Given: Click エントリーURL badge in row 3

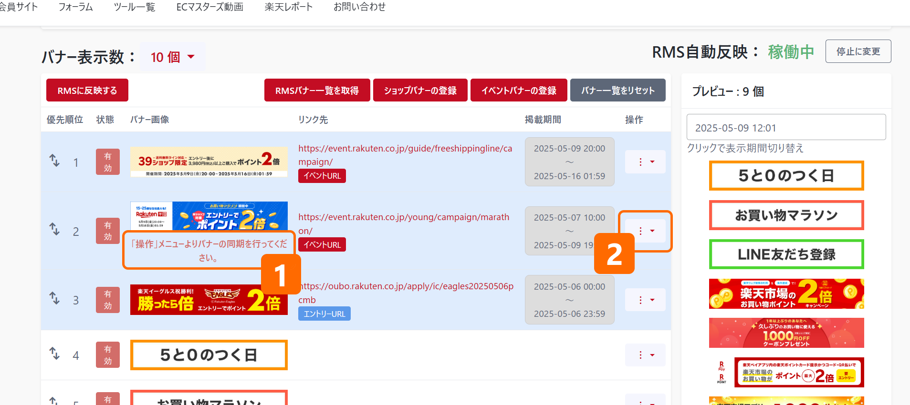Looking at the screenshot, I should 324,314.
